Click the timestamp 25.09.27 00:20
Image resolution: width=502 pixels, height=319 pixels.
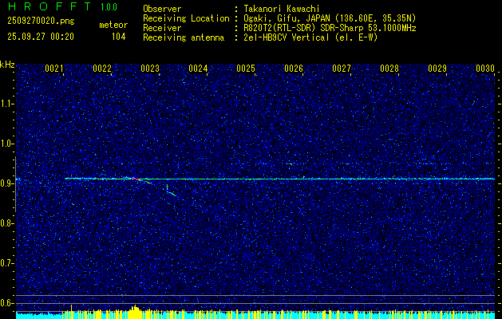pos(41,37)
